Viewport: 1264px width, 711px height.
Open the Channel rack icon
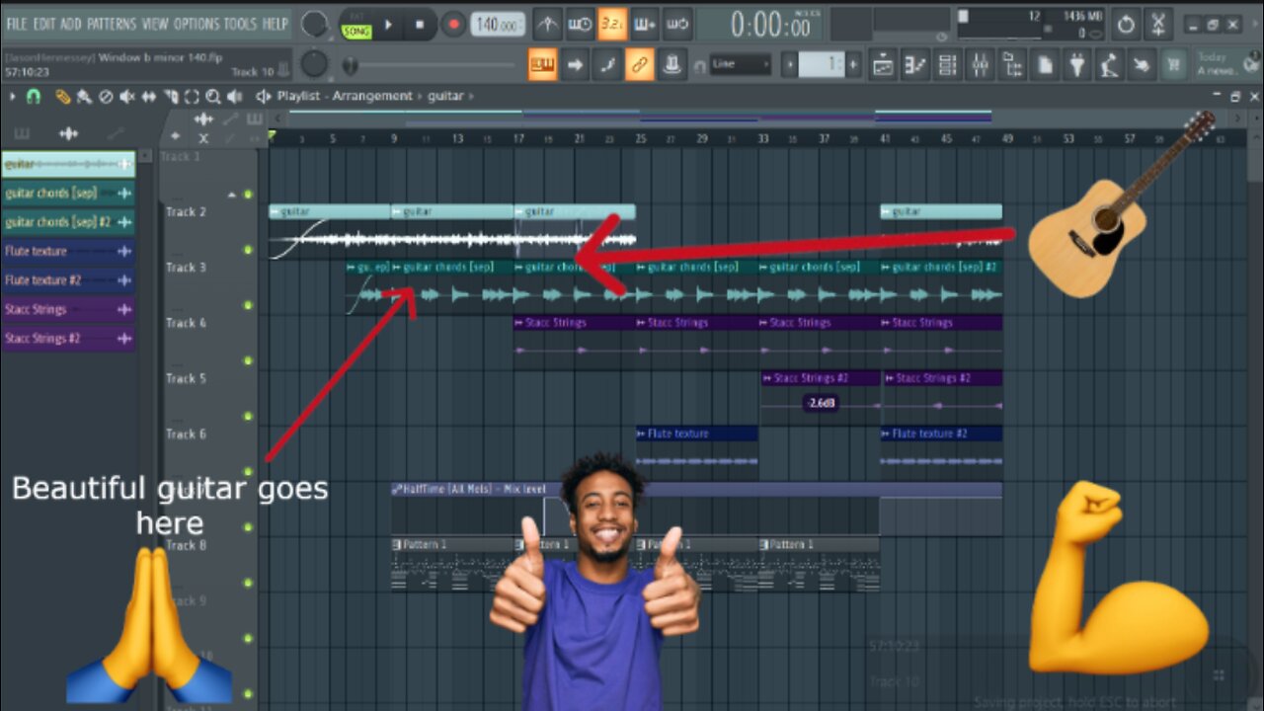tap(948, 66)
